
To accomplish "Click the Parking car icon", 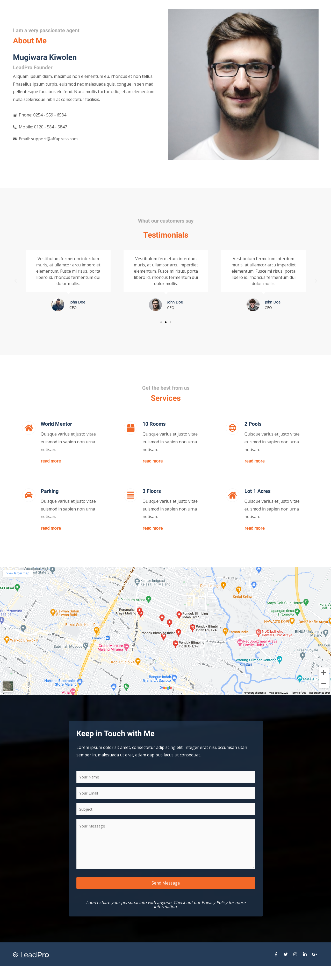I will pos(29,495).
